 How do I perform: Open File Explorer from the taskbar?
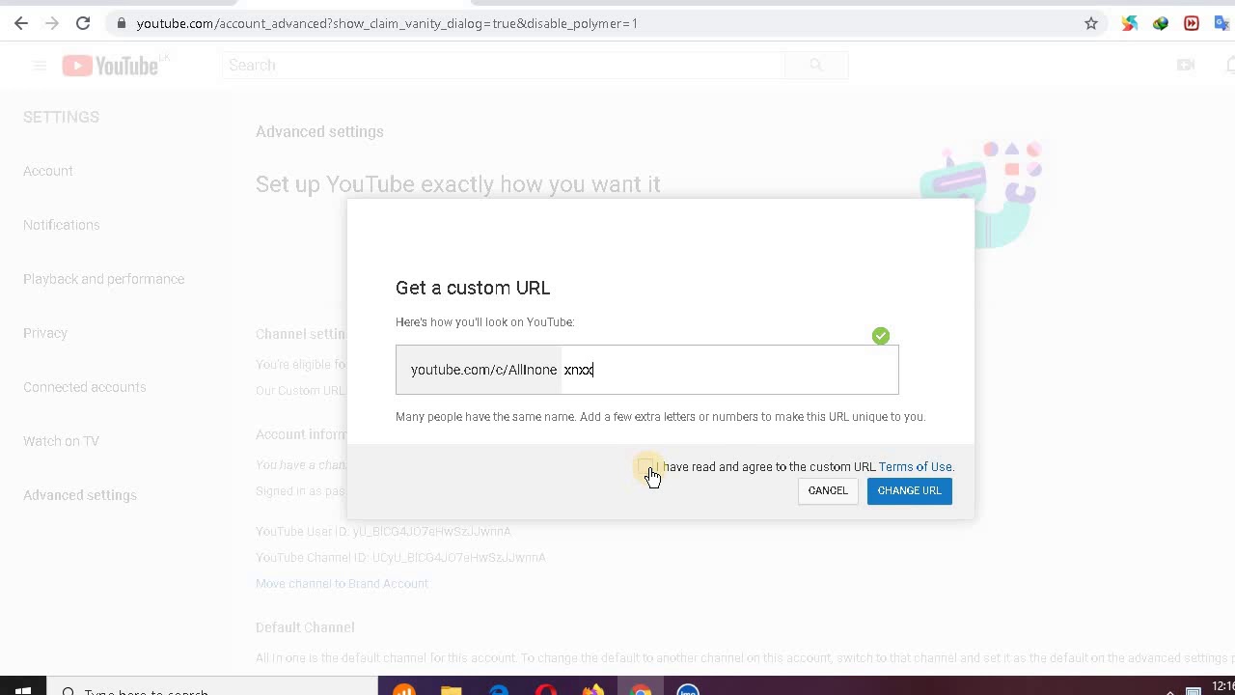[x=452, y=689]
